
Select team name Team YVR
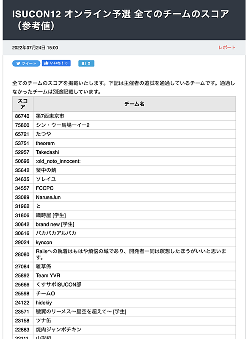coord(48,276)
